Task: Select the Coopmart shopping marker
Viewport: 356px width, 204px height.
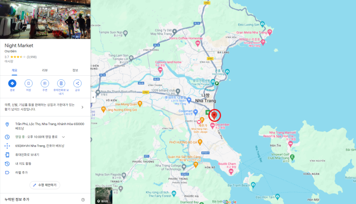Action: point(195,112)
